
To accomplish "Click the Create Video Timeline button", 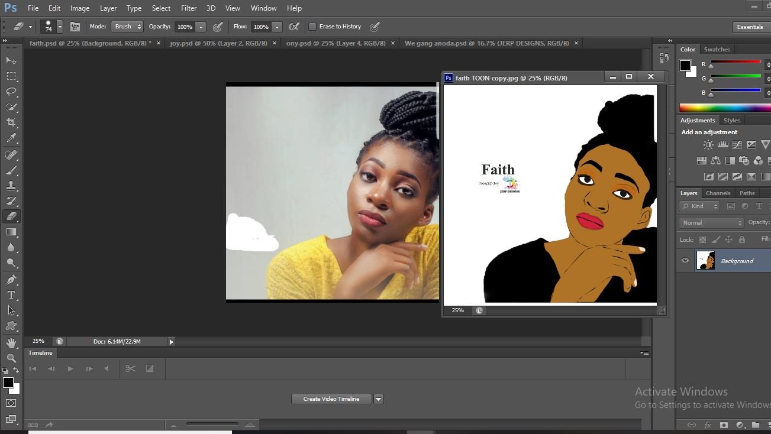I will (x=331, y=399).
